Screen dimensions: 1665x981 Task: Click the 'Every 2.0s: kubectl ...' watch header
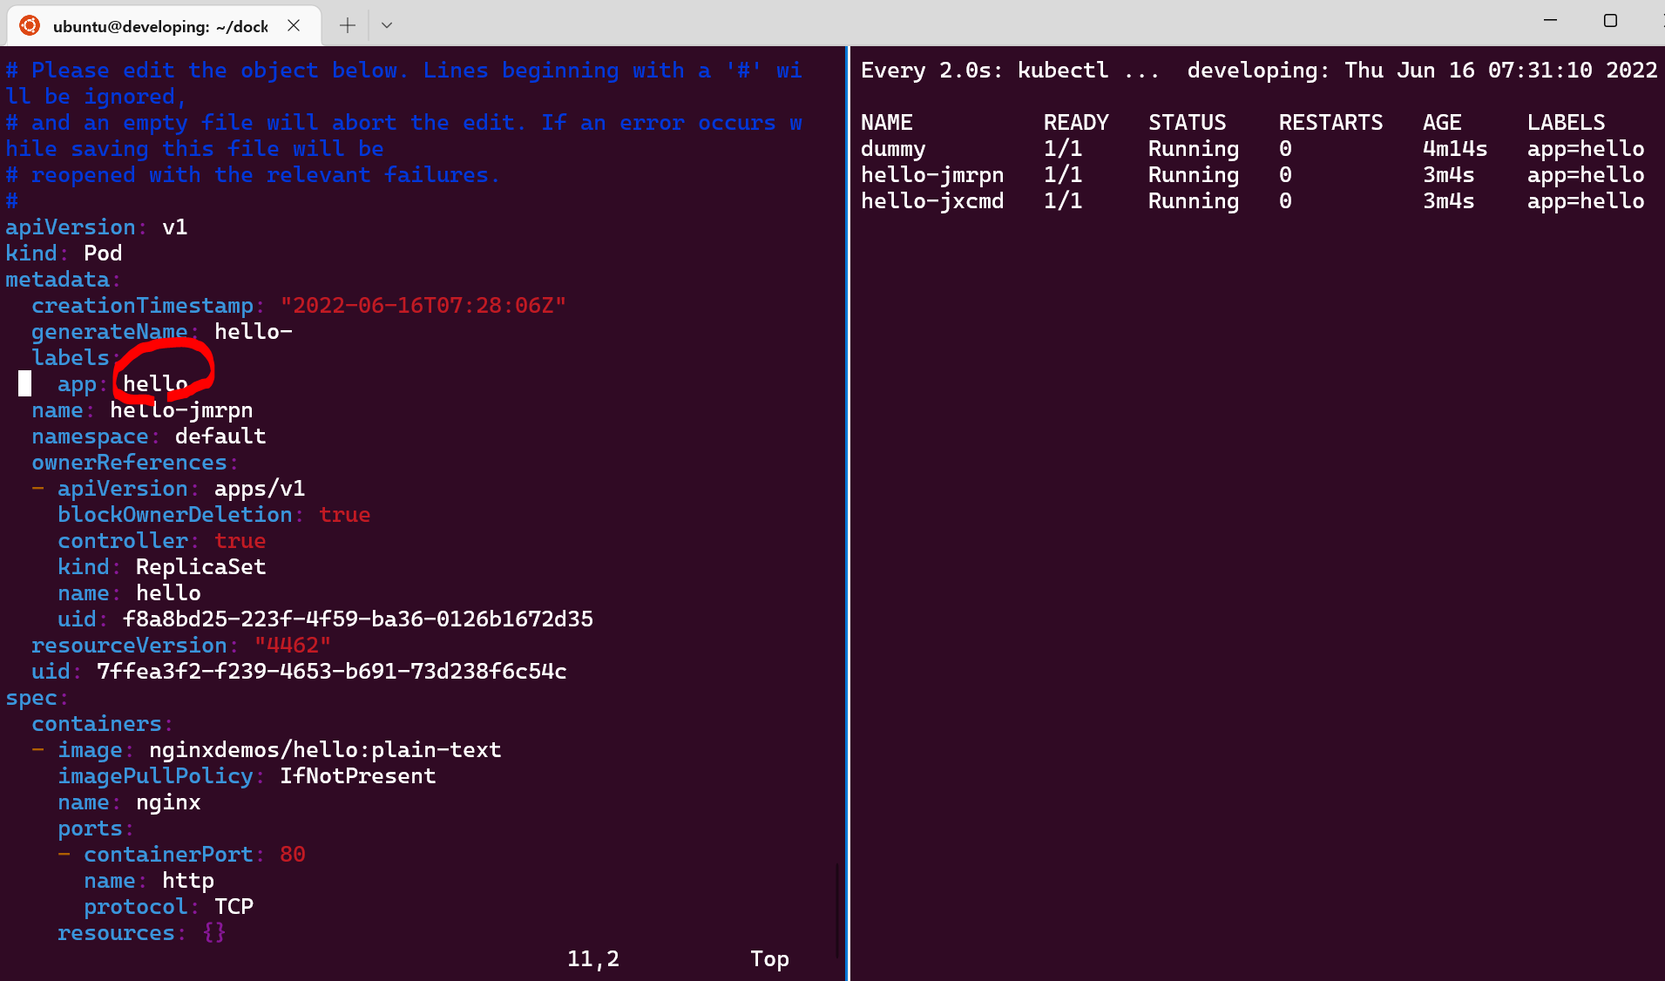point(1011,71)
